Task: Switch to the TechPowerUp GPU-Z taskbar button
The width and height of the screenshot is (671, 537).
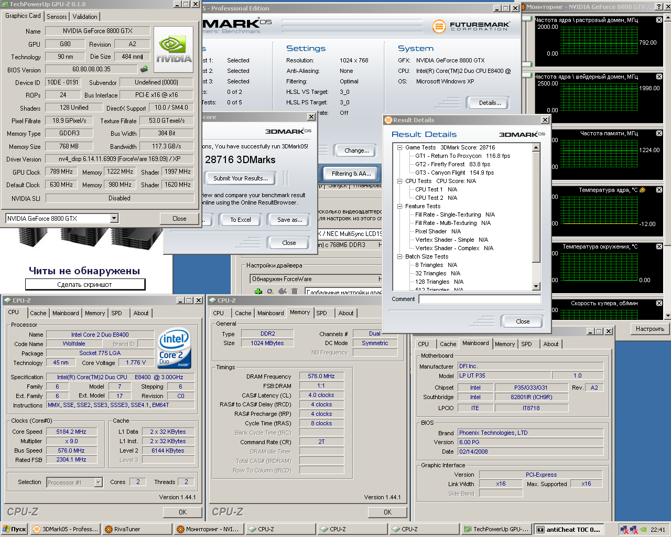Action: point(496,529)
